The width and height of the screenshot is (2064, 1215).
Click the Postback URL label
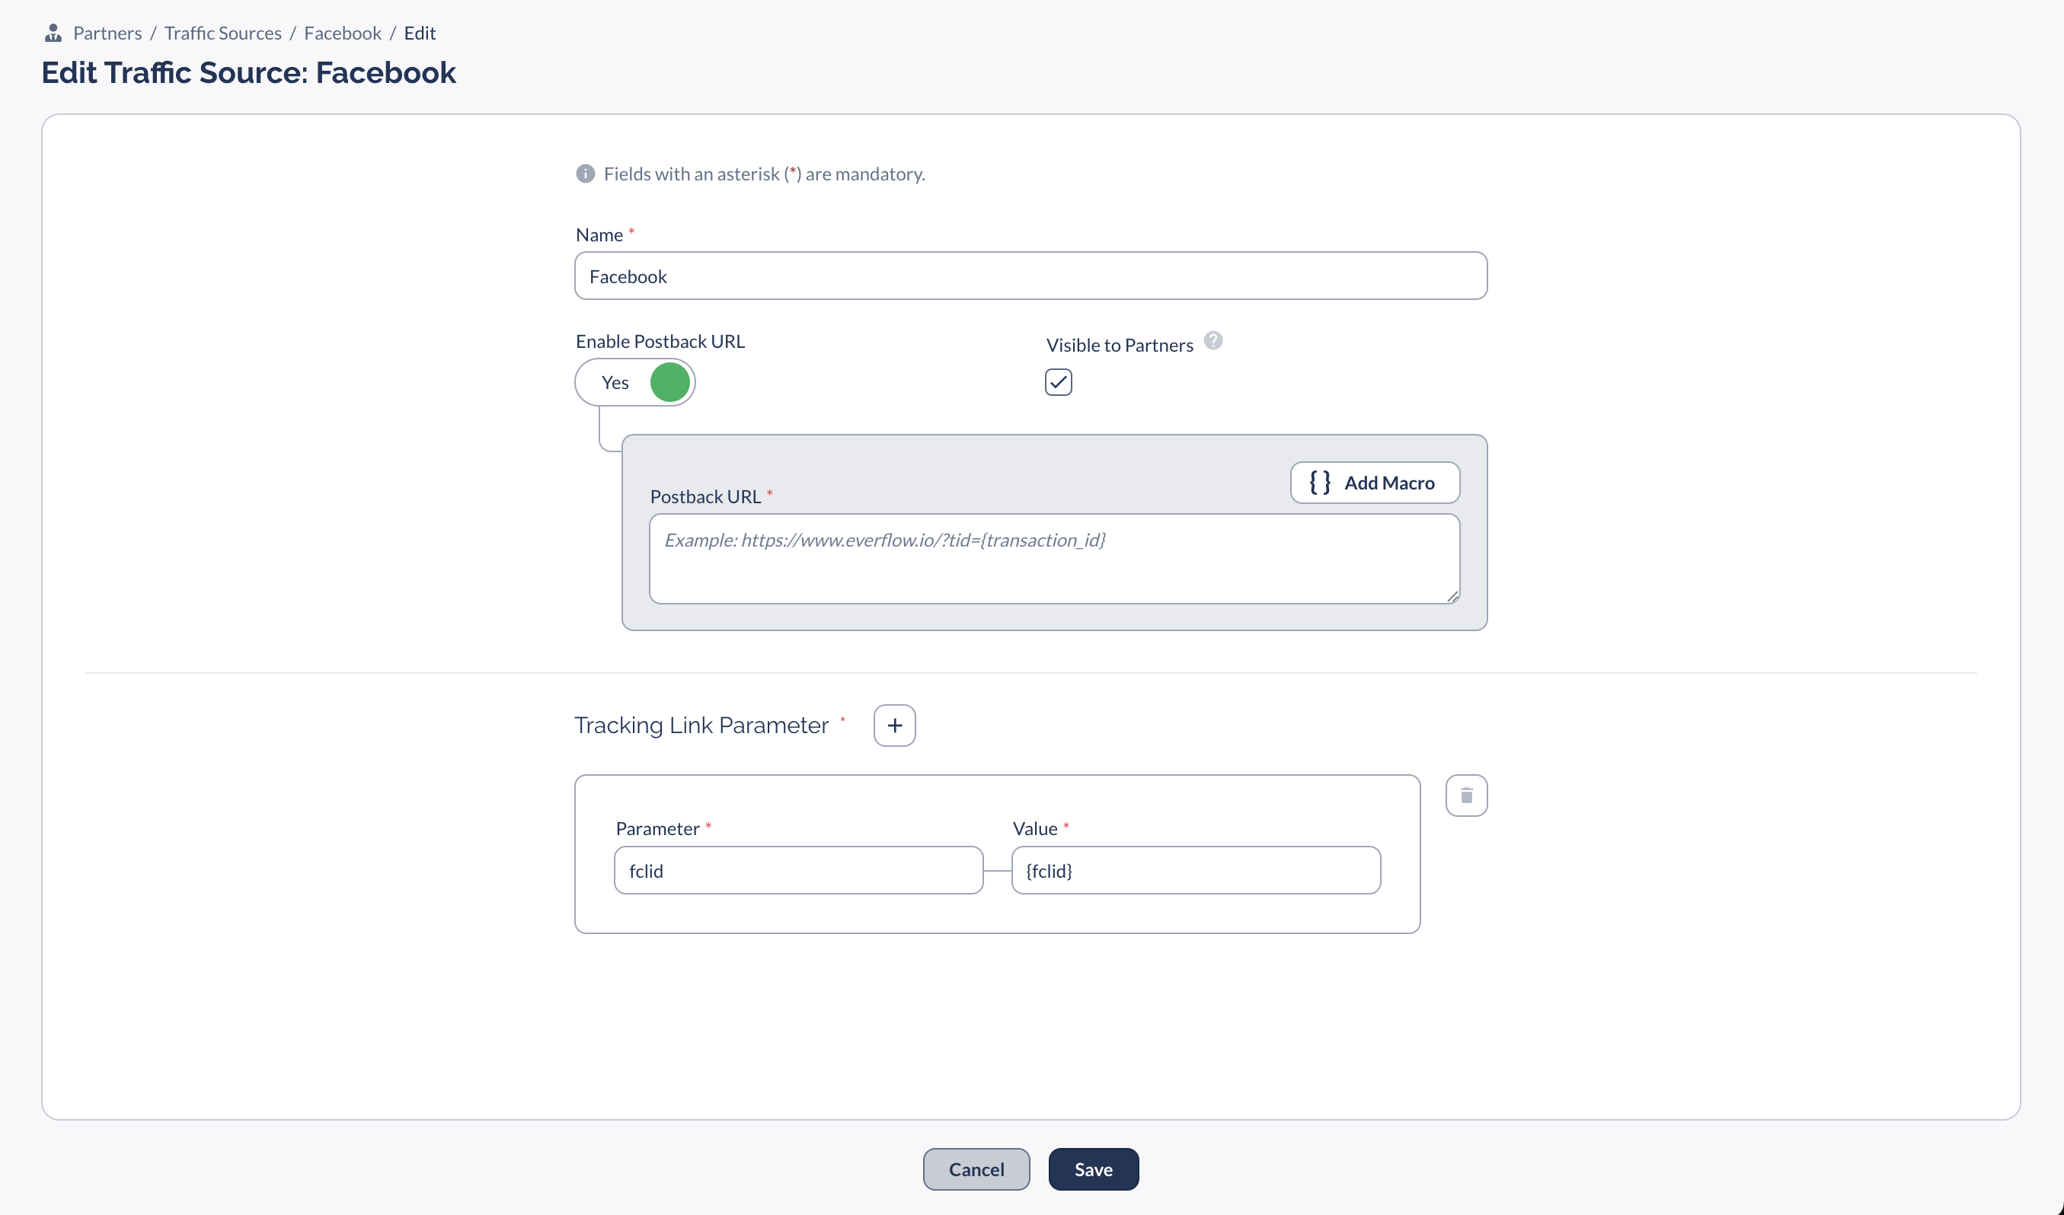point(705,497)
